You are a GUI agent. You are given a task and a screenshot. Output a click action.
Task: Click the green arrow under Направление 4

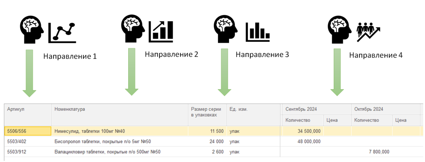pyautogui.click(x=337, y=72)
